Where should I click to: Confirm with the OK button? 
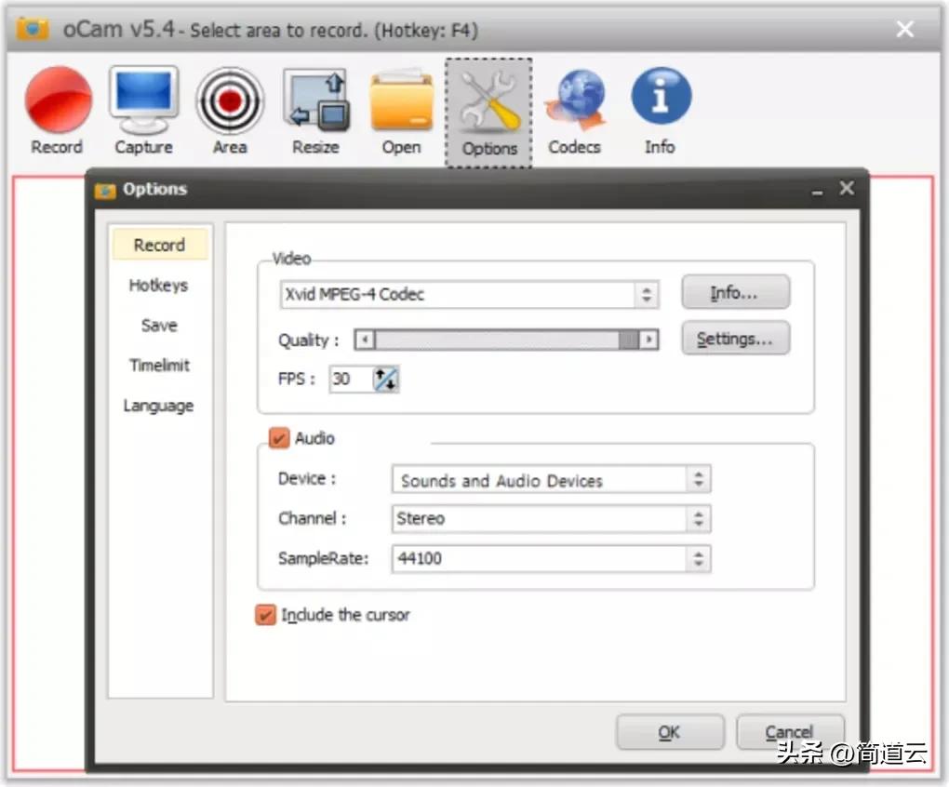[x=669, y=732]
